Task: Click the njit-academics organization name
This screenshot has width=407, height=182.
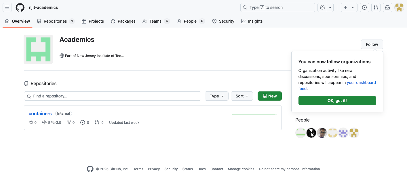Action: tap(43, 7)
